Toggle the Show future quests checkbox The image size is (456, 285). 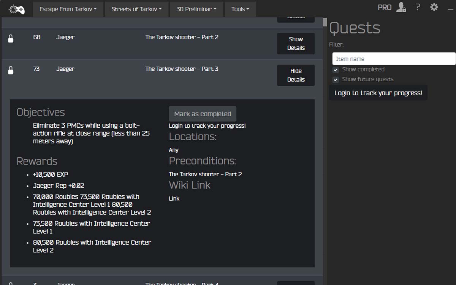(x=336, y=80)
